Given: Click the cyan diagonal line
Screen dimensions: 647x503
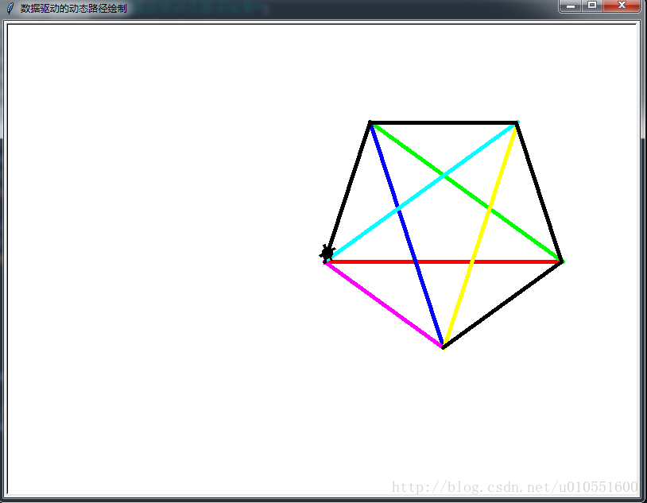Looking at the screenshot, I should [422, 192].
